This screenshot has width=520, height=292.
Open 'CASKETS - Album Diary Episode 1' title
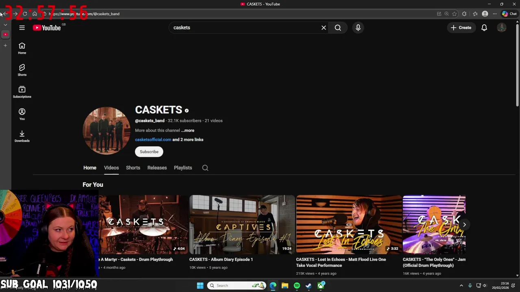click(221, 260)
